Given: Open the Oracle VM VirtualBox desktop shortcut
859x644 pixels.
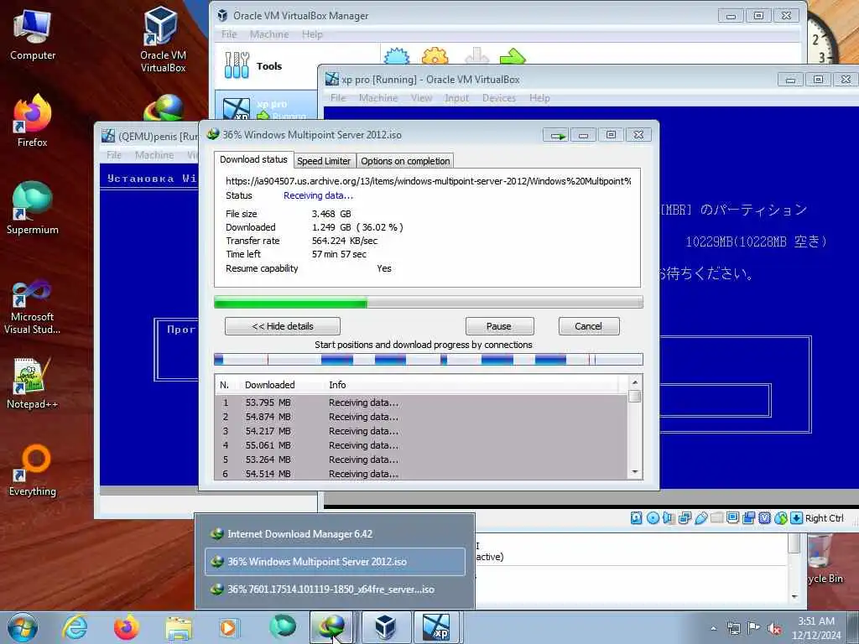Looking at the screenshot, I should [163, 39].
